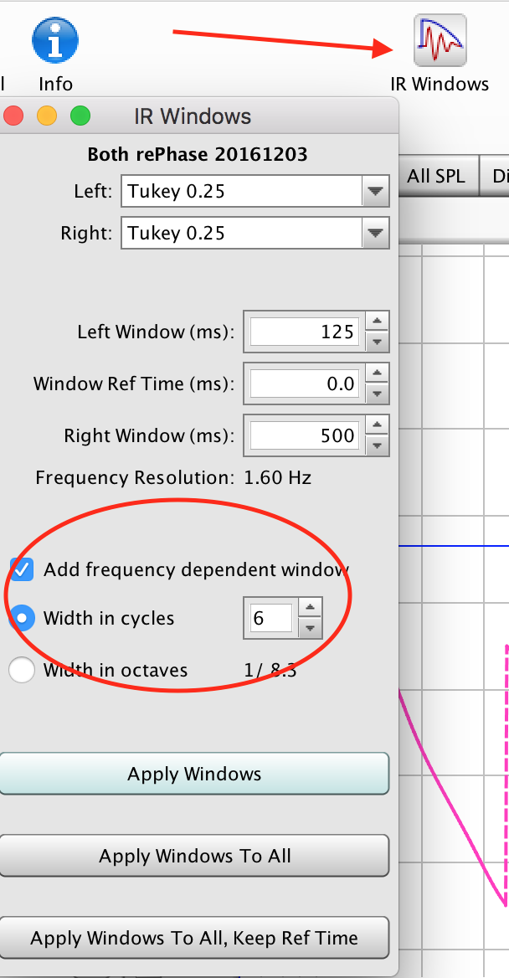Click the green zoom button of IR Windows
The image size is (509, 978).
[x=80, y=116]
